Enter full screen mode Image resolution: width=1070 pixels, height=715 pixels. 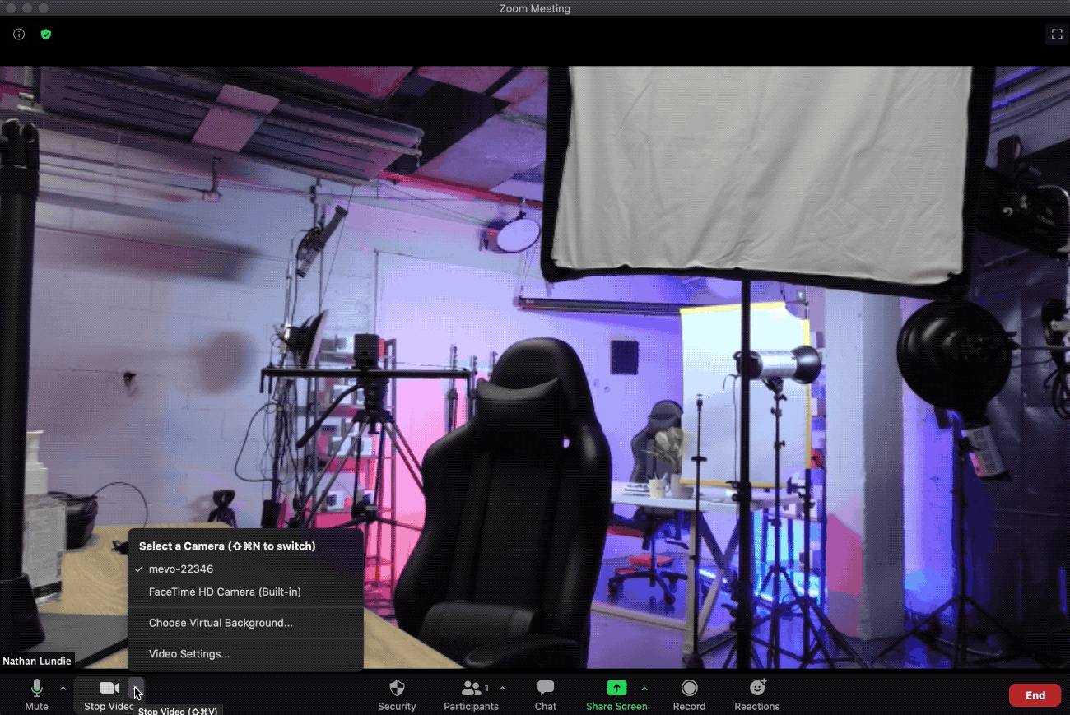tap(1056, 35)
